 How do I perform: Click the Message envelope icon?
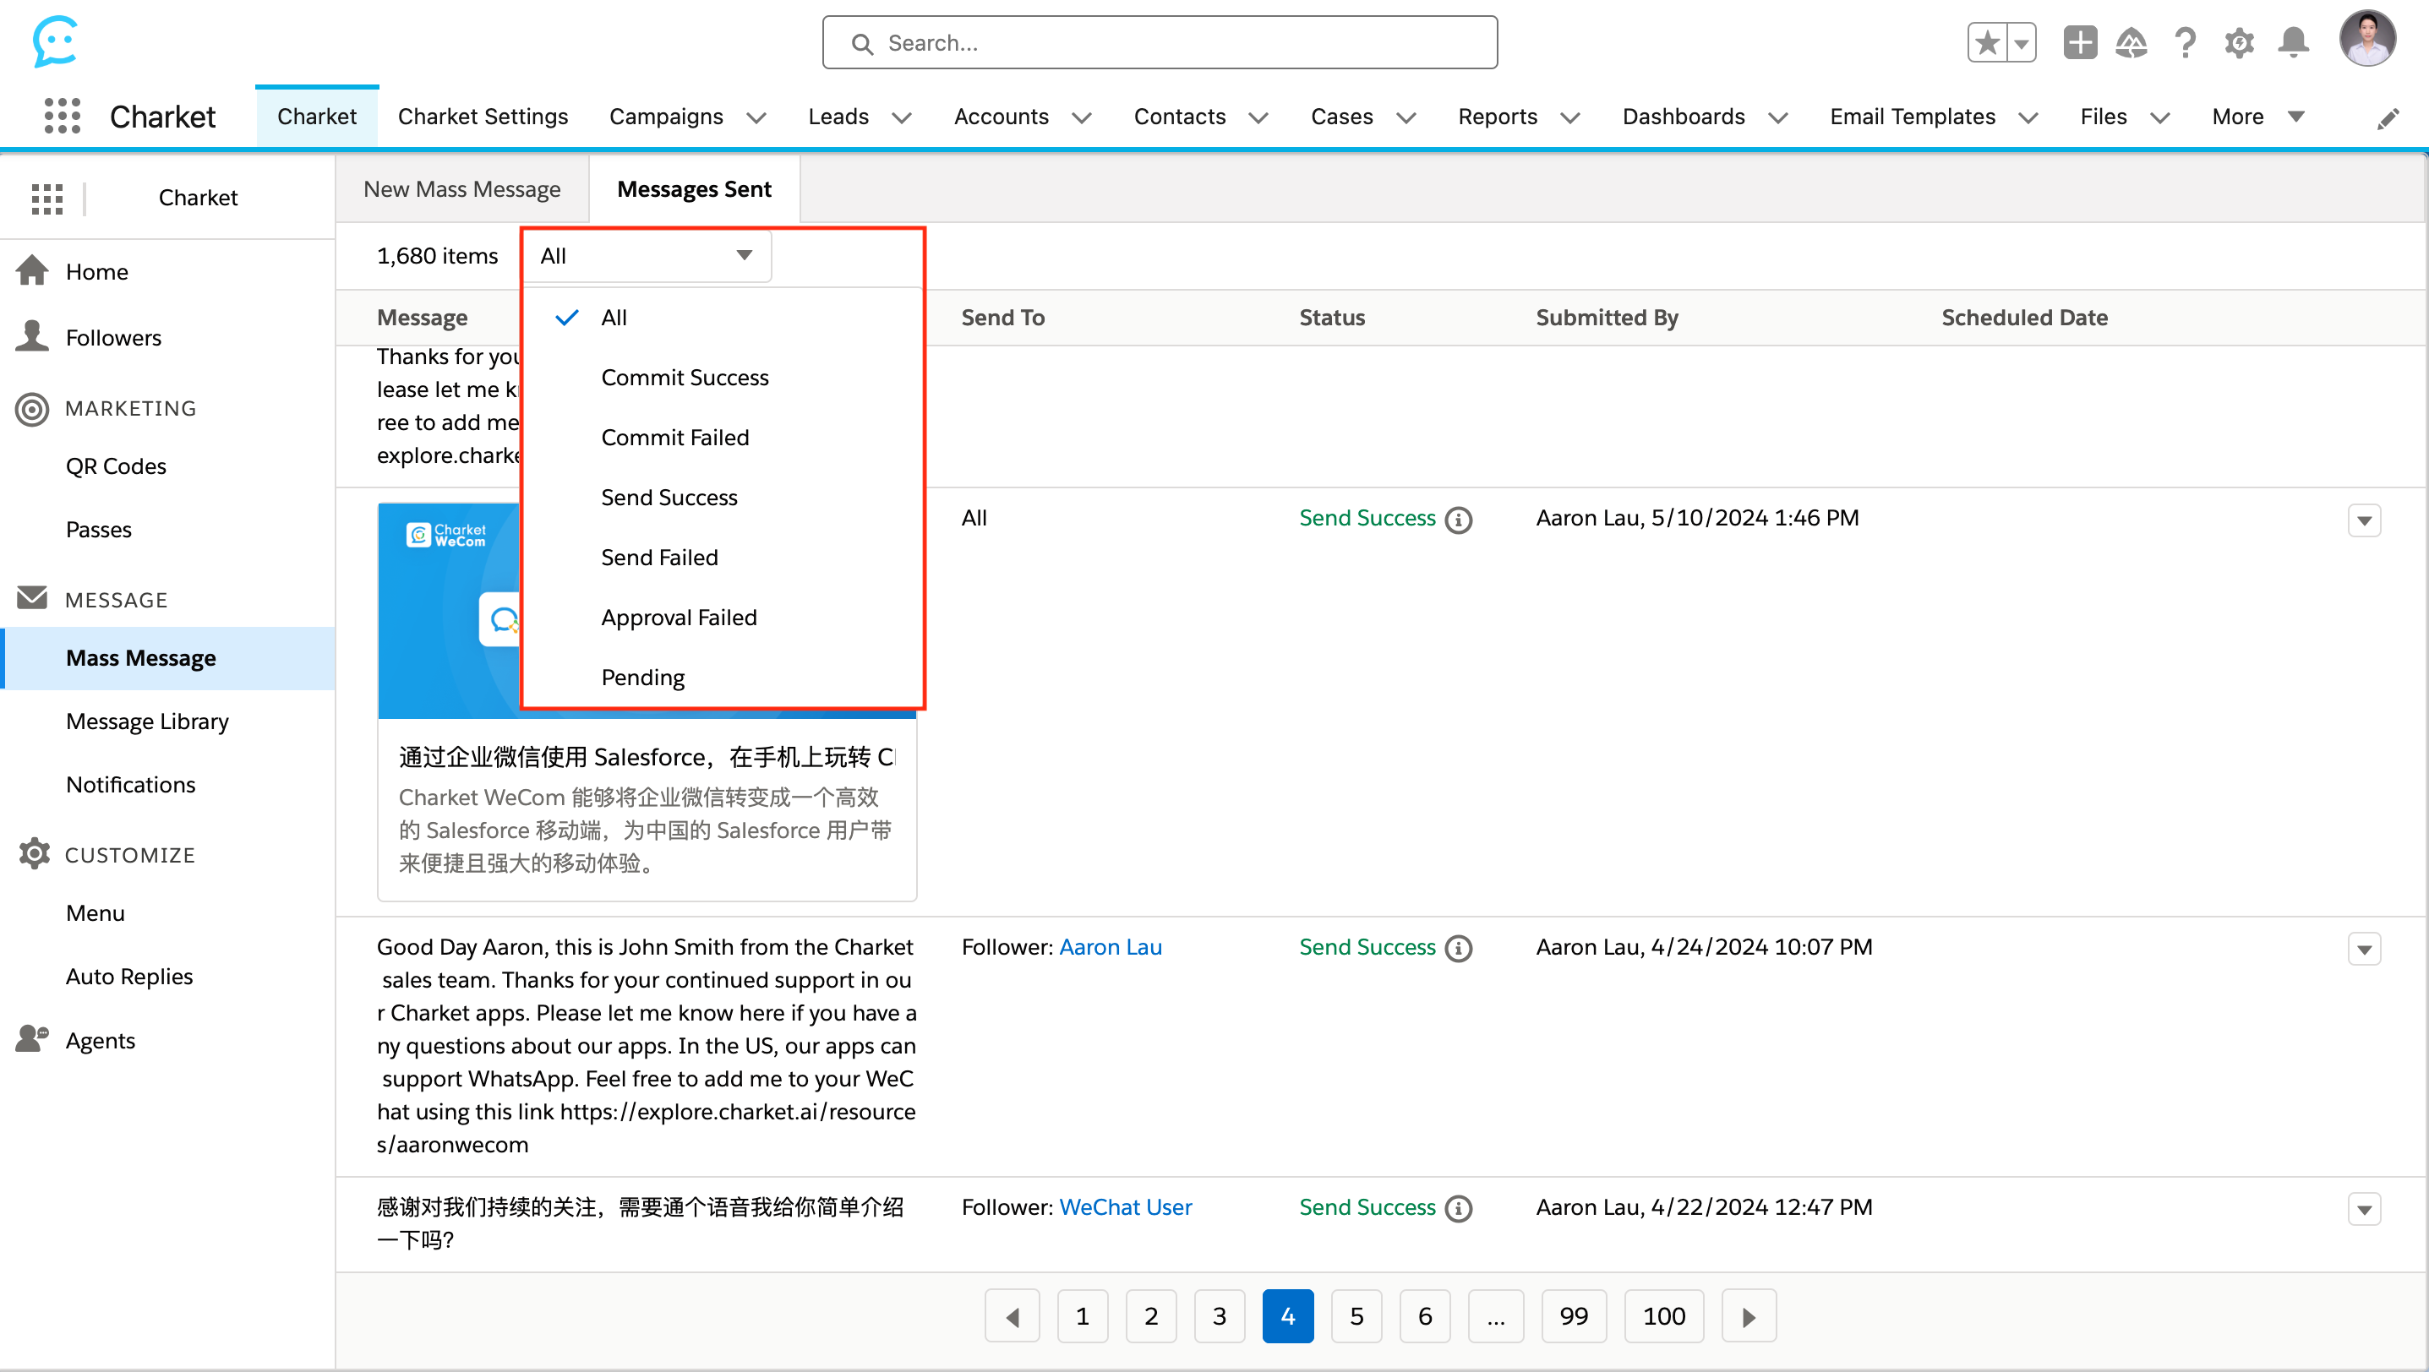(x=32, y=599)
